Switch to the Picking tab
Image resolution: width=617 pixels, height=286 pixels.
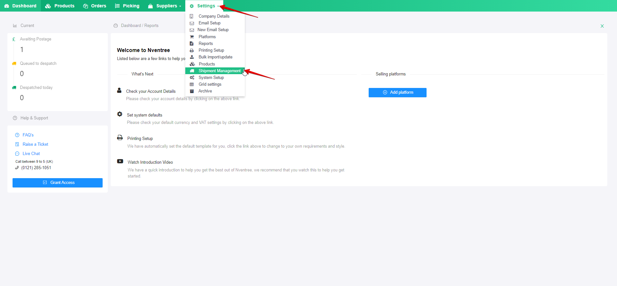pyautogui.click(x=127, y=6)
